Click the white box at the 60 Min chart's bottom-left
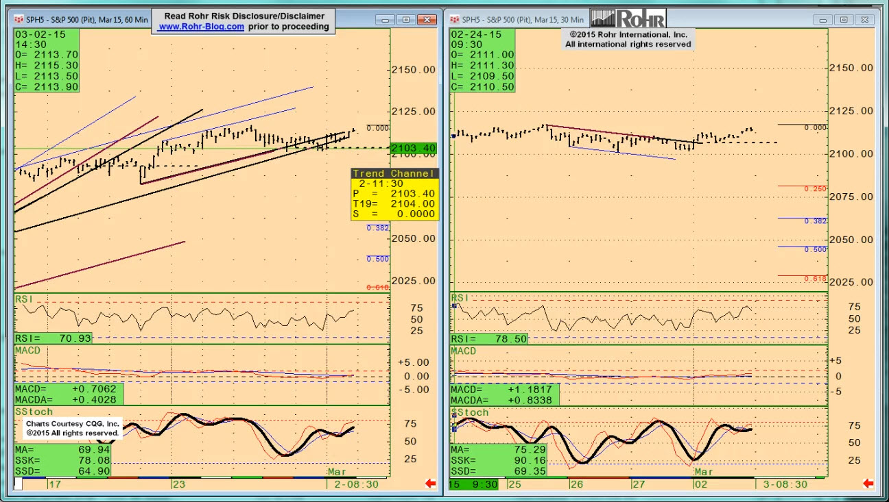 [19, 484]
